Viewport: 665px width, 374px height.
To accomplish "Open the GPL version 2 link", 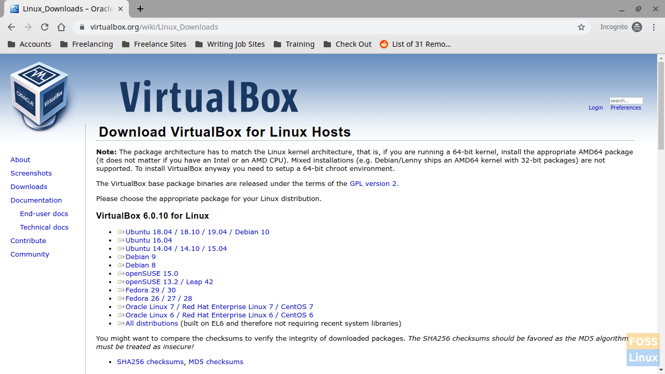I will (373, 183).
